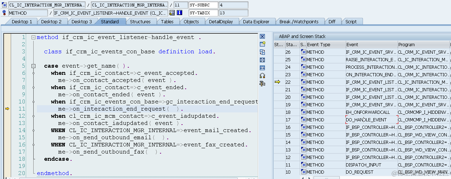Click the SY-TABIX value field showing 13
This screenshot has height=179, width=451.
pyautogui.click(x=233, y=13)
